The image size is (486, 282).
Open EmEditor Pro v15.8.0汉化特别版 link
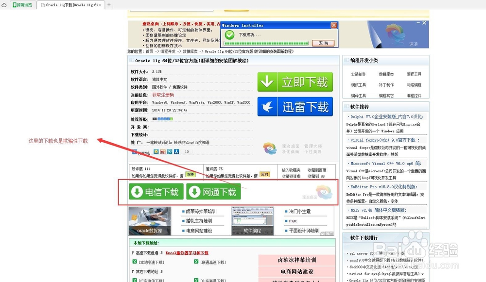[x=384, y=187]
